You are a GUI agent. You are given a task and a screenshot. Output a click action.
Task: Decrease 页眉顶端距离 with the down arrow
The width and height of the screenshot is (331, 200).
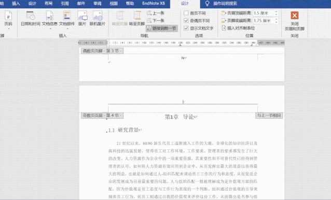click(x=277, y=15)
